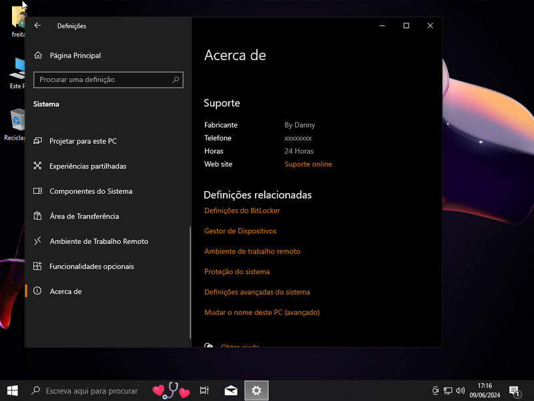Viewport: 534px width, 401px height.
Task: Select the Este PC desktop icon
Action: tap(17, 74)
